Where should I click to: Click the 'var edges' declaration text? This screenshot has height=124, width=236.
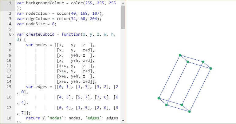coord(37,86)
